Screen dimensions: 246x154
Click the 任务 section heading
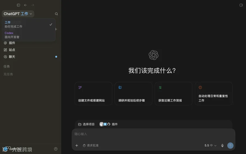click(x=7, y=66)
